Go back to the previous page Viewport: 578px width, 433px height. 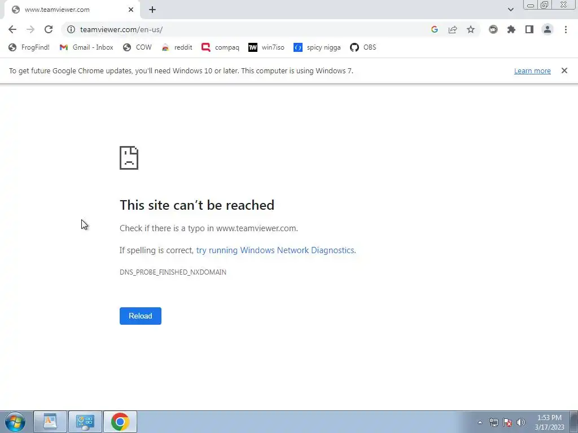(12, 29)
